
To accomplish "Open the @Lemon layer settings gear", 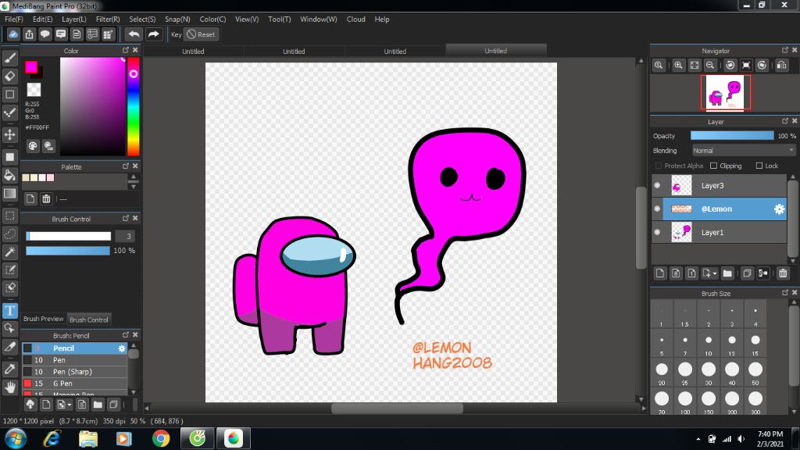I will coord(779,209).
